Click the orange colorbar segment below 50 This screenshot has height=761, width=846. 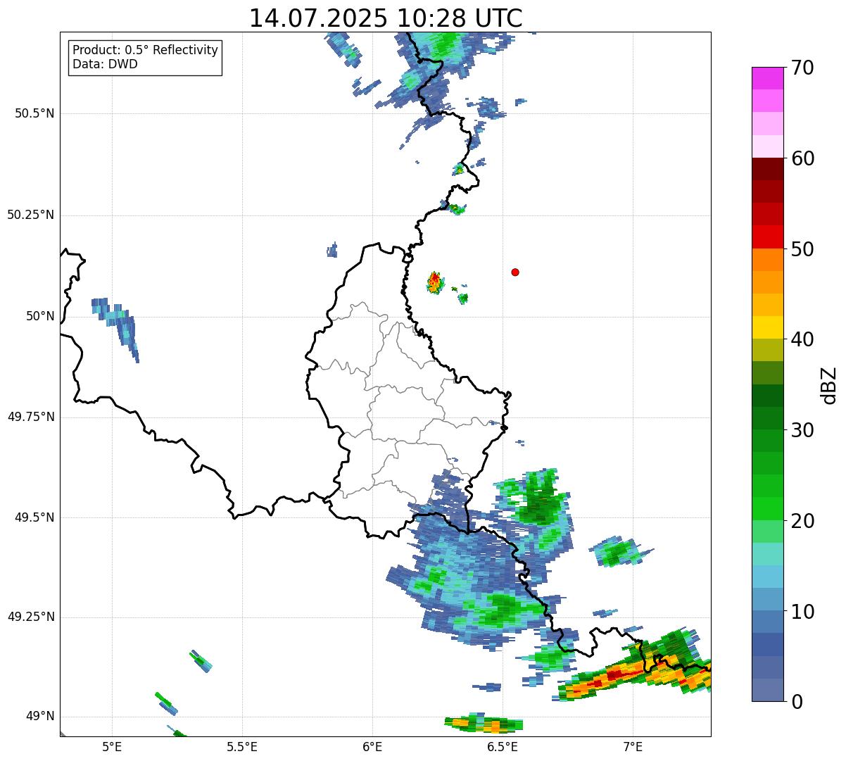coord(768,260)
